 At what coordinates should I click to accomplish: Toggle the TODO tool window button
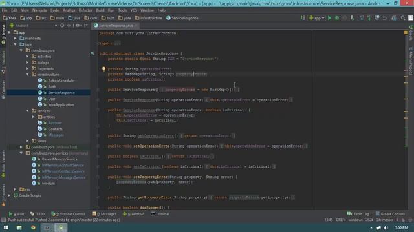(38, 214)
